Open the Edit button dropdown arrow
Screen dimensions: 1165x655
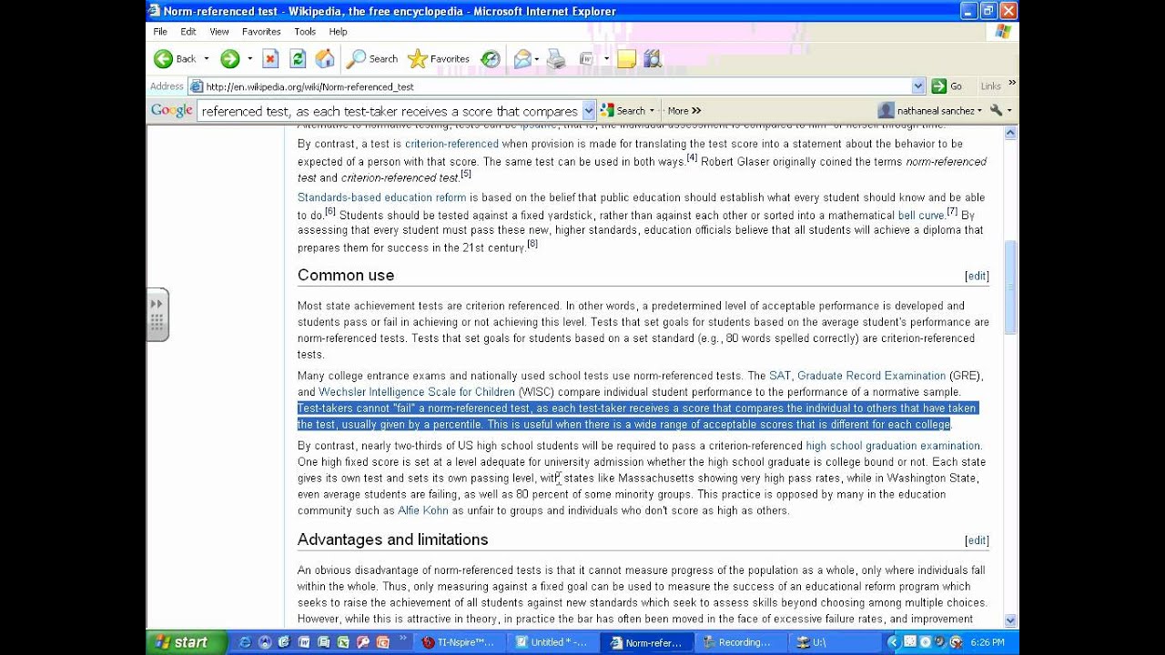coord(606,59)
